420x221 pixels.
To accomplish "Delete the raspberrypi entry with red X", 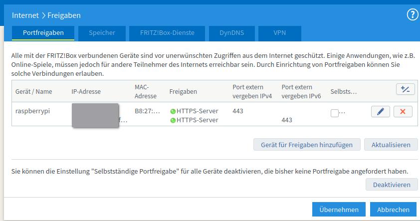I will (x=403, y=112).
